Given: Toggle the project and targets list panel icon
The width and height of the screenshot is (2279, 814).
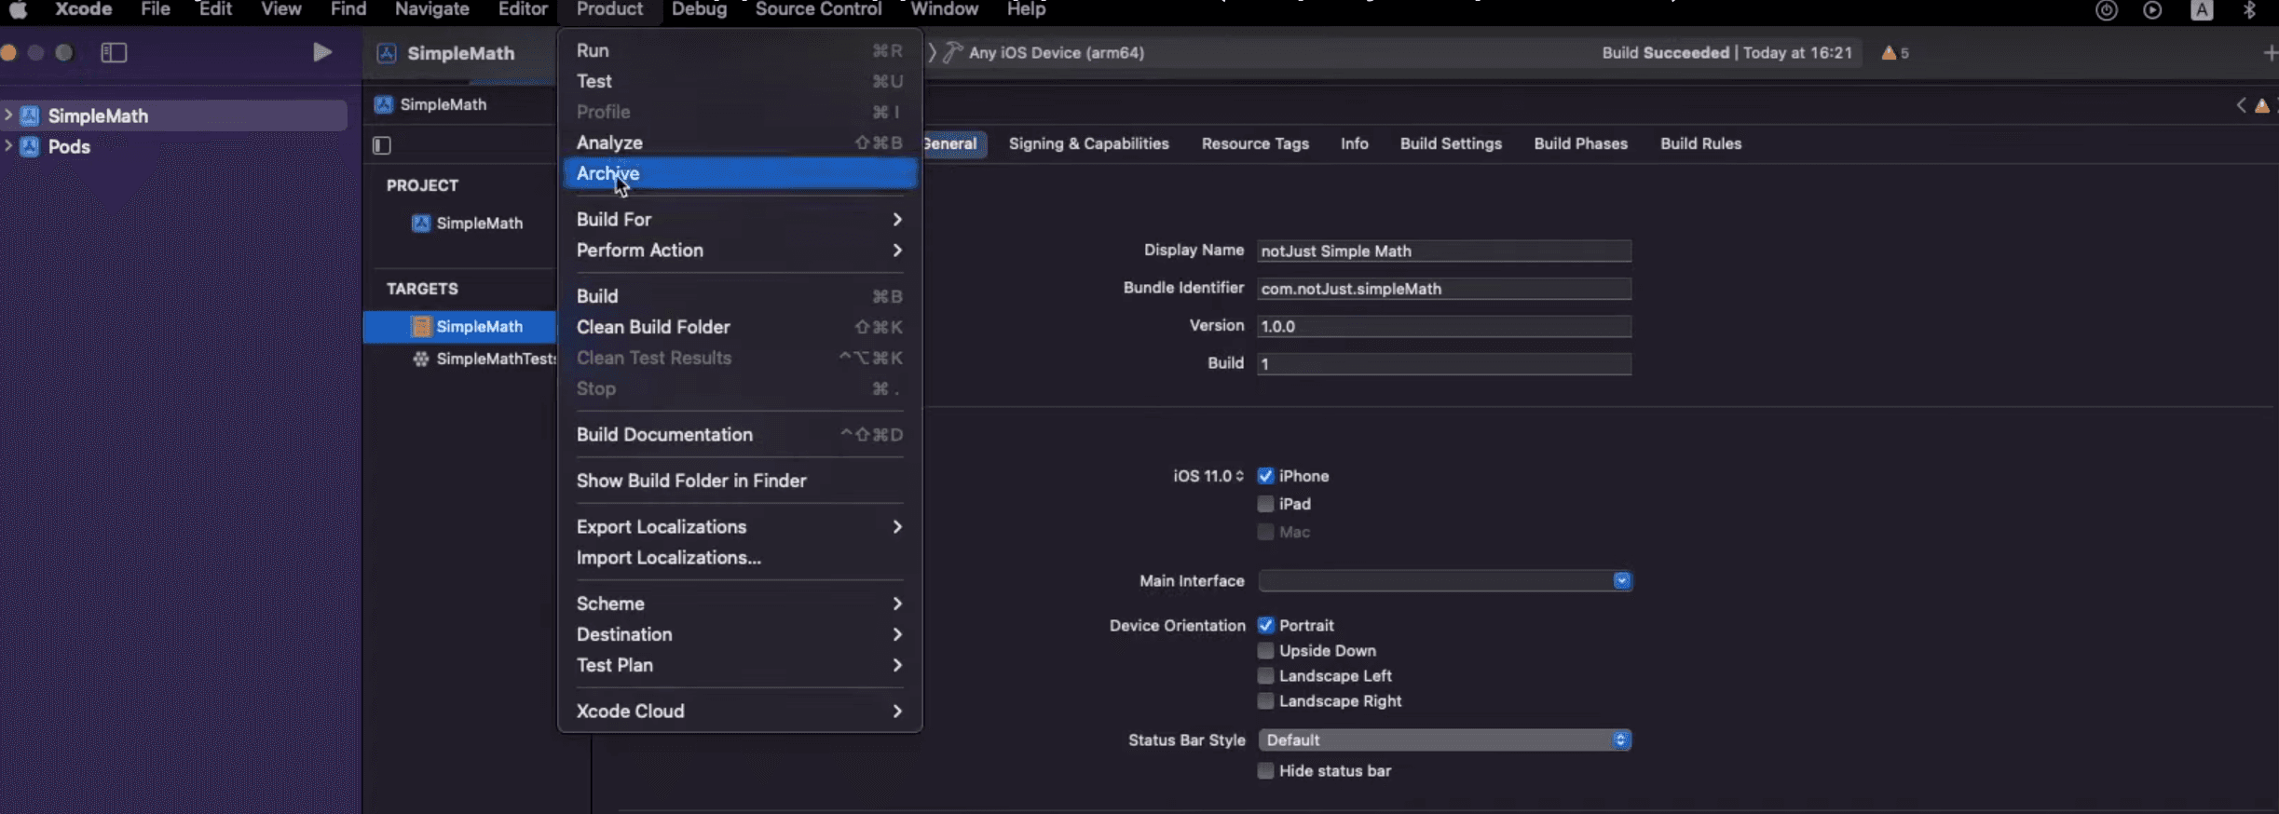Looking at the screenshot, I should click(x=382, y=145).
